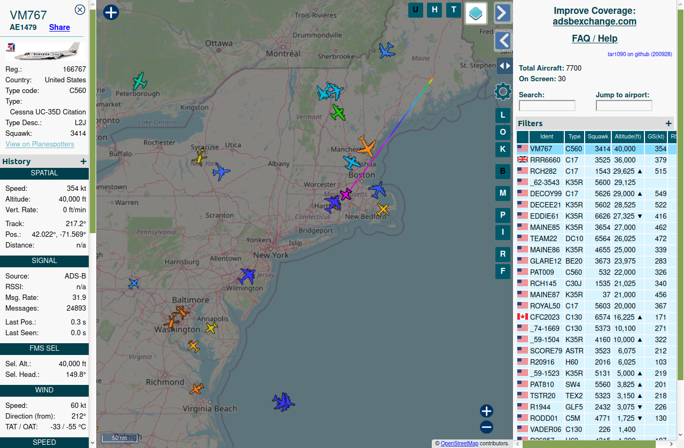Click the Search input field

547,105
